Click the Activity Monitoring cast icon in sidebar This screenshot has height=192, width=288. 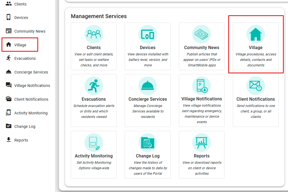8,112
